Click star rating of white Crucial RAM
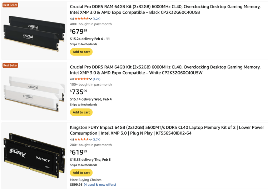268x190 pixels. (x=81, y=79)
